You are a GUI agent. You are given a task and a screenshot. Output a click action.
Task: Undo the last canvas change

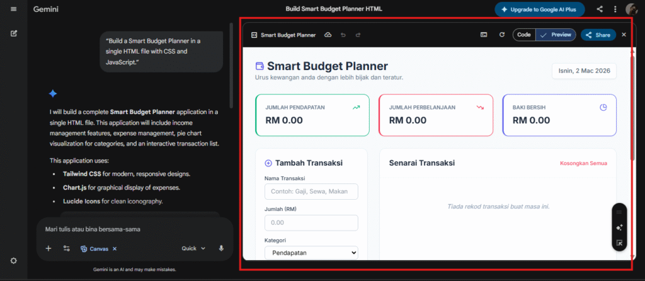click(343, 35)
